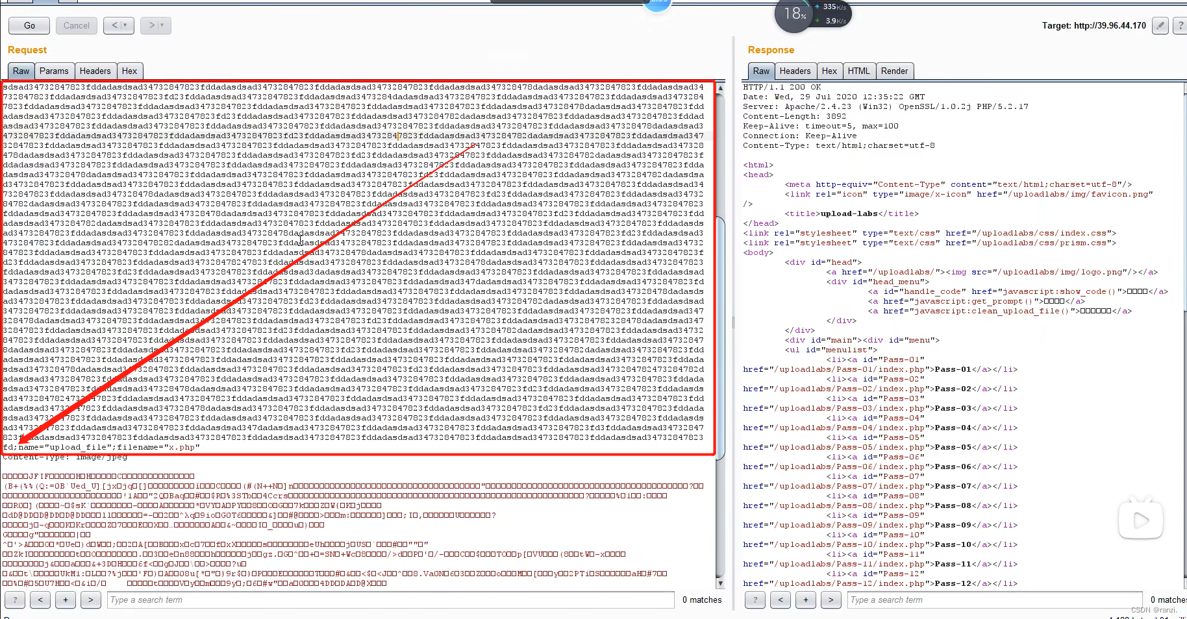
Task: Click request scrollbar up arrow
Action: (x=720, y=87)
